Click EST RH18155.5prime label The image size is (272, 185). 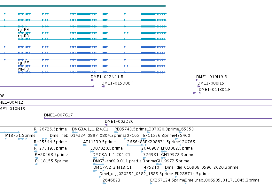(51, 161)
